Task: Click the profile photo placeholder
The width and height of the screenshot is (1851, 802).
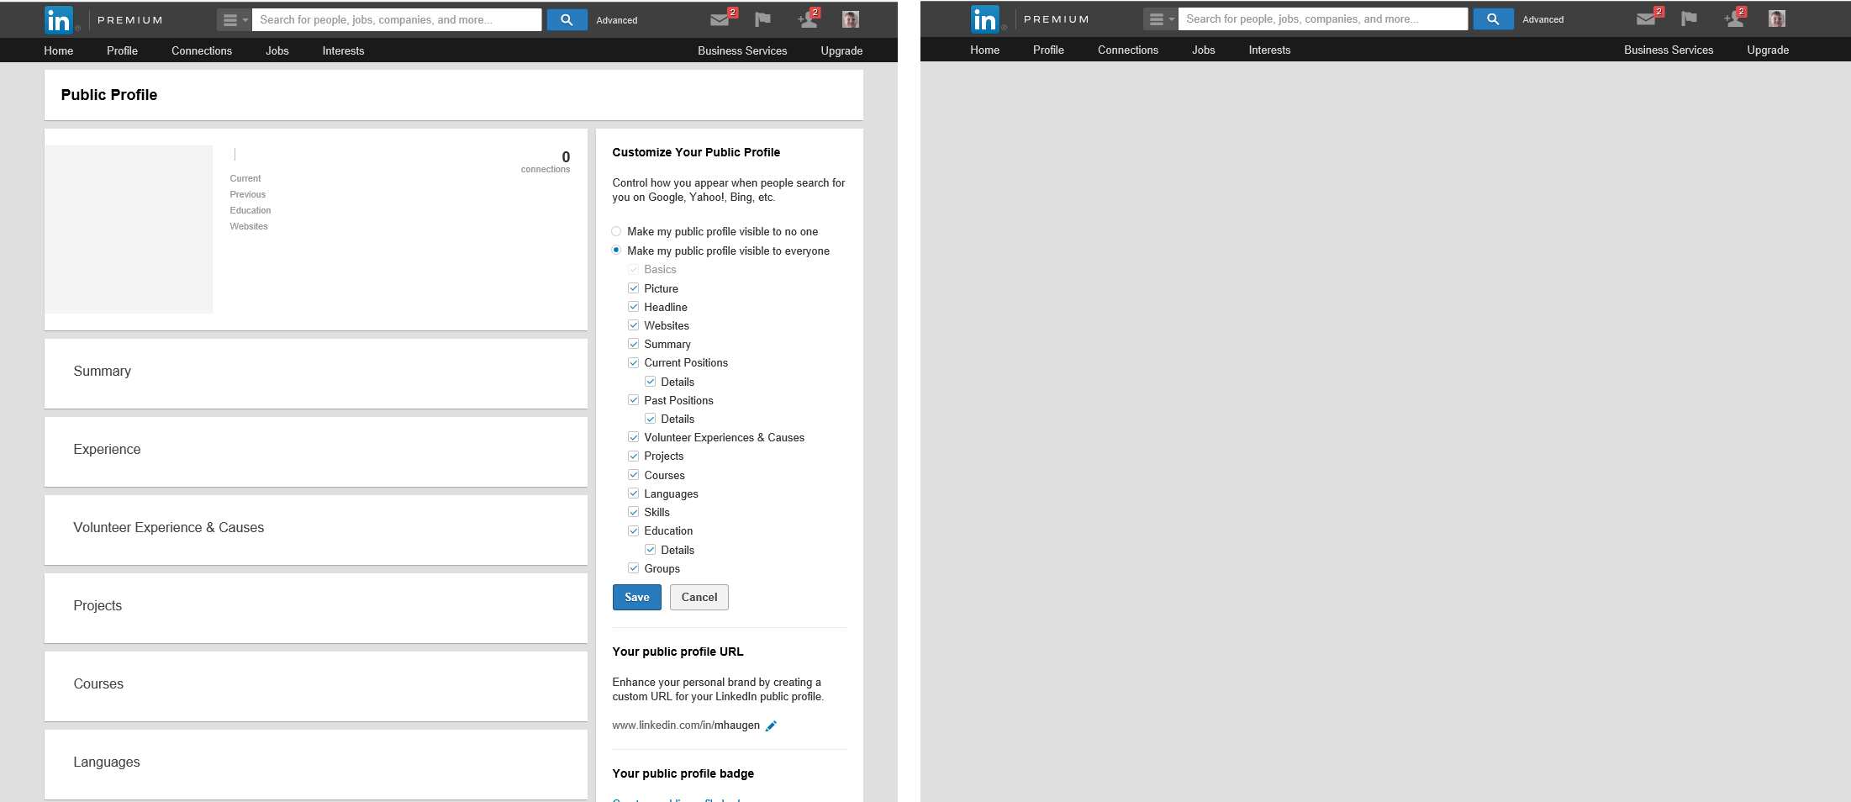Action: (x=129, y=230)
